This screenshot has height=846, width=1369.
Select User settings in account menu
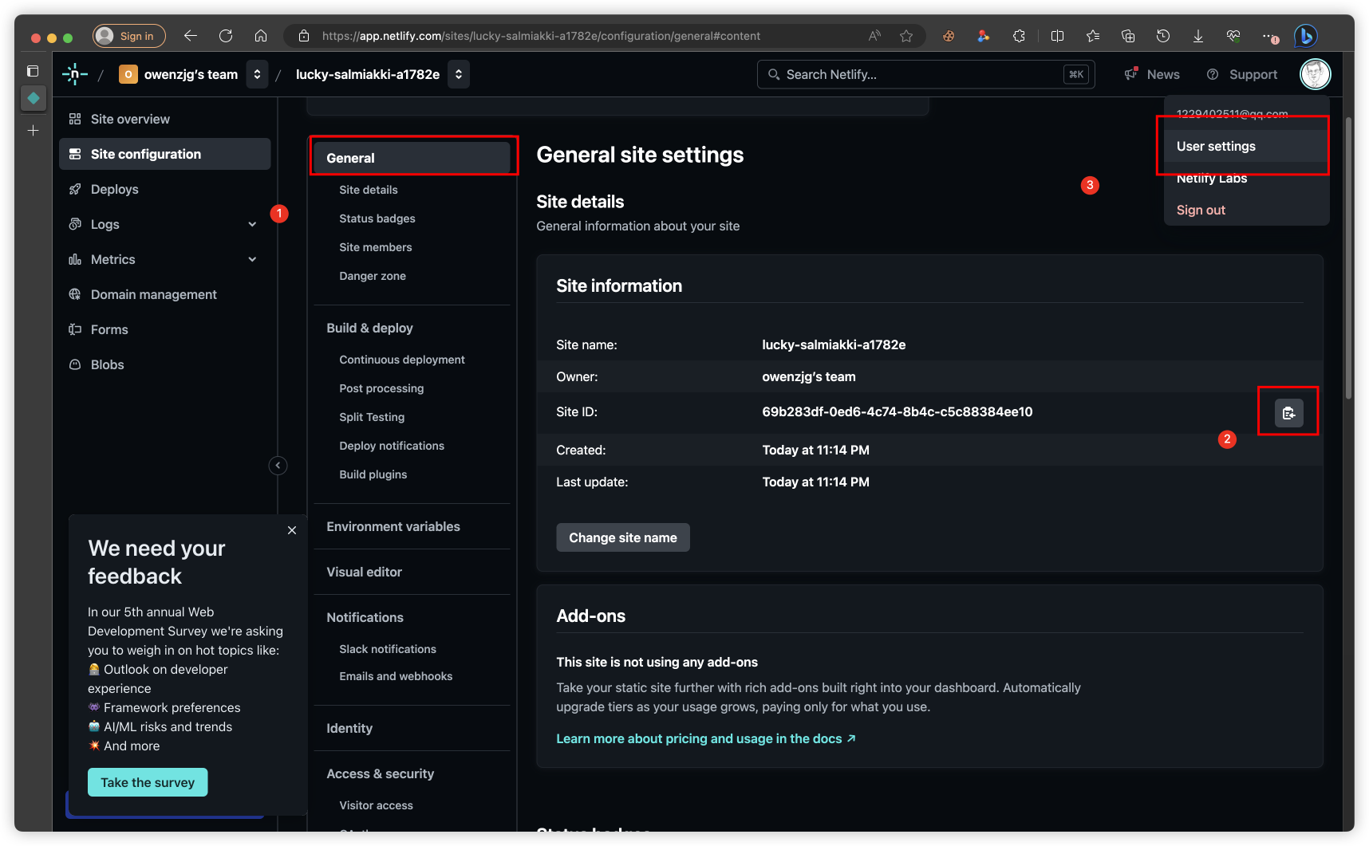pyautogui.click(x=1246, y=146)
